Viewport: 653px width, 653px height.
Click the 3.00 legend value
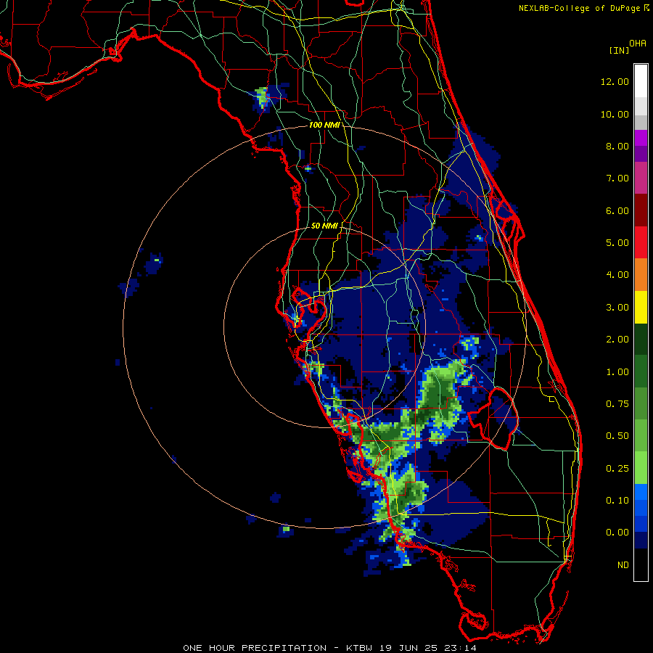(x=617, y=308)
